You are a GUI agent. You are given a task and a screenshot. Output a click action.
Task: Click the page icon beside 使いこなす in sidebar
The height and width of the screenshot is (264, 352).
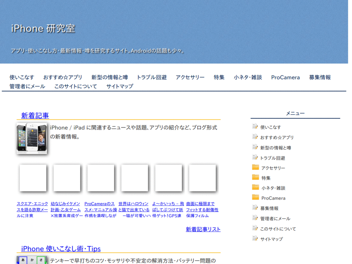(x=255, y=126)
